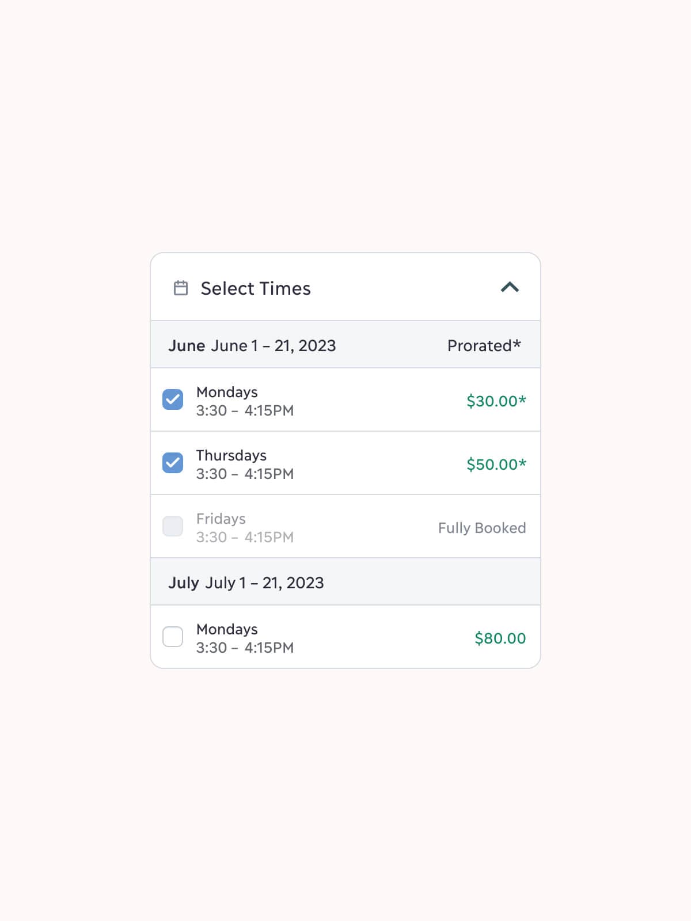
Task: Click the Select Times heading text
Action: (x=255, y=288)
